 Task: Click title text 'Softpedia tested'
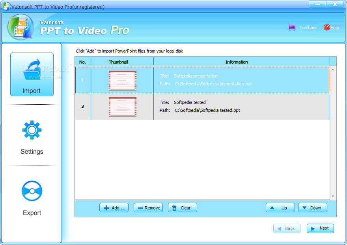click(190, 102)
